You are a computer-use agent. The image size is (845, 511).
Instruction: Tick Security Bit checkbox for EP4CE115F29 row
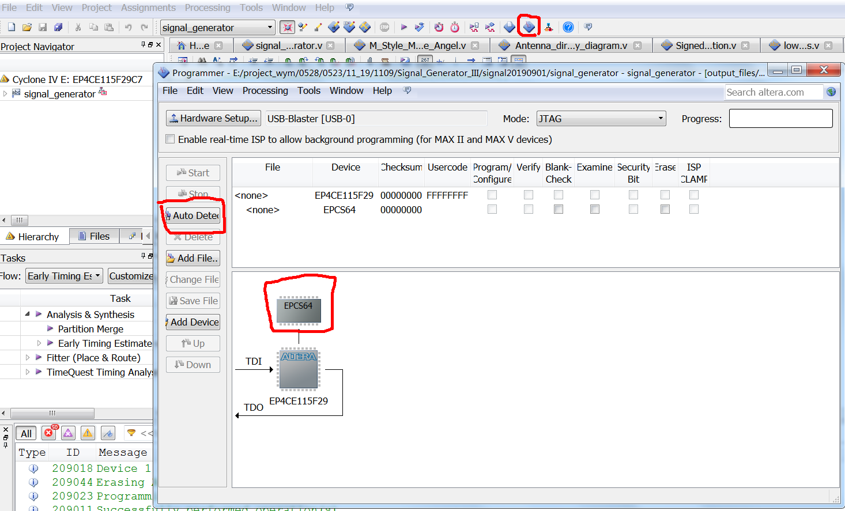[x=633, y=195]
